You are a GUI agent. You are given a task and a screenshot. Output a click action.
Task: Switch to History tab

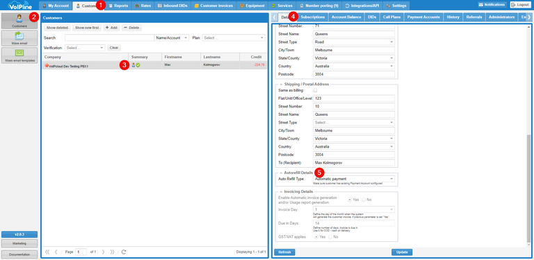pyautogui.click(x=453, y=17)
